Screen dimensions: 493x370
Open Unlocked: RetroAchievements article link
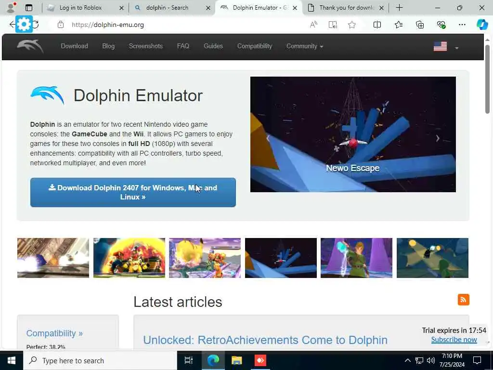tap(265, 340)
